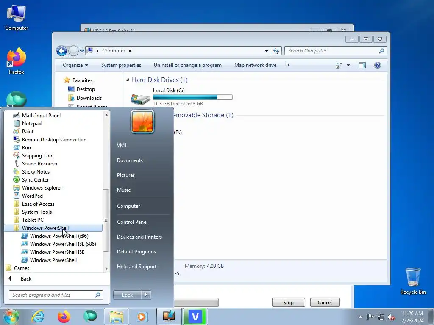434x325 pixels.
Task: Open Control Panel from Start menu
Action: [132, 222]
